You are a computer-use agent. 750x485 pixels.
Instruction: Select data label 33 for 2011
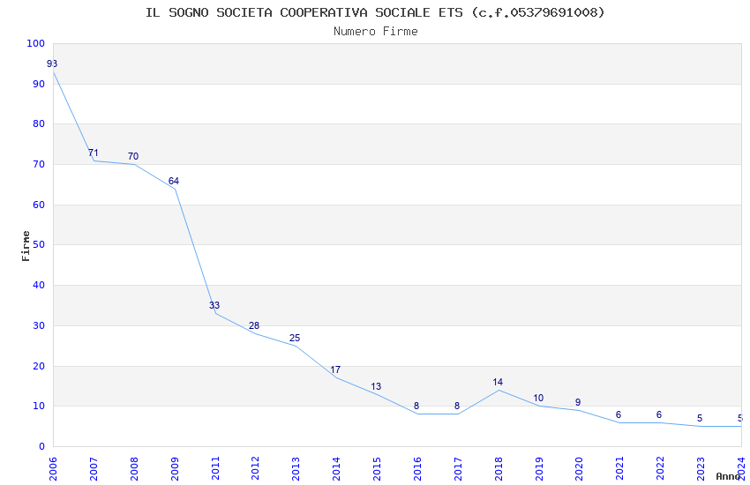[x=214, y=305]
